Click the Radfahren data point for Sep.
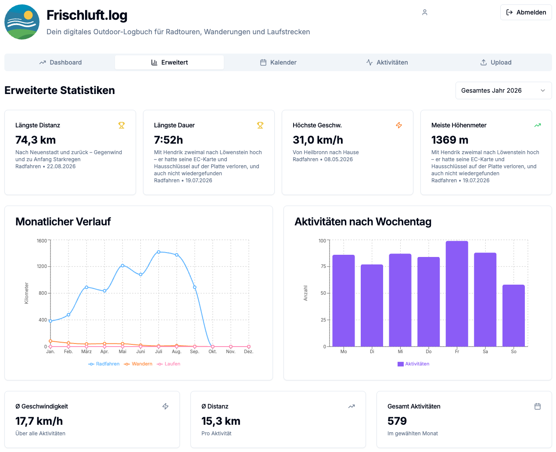 (194, 287)
